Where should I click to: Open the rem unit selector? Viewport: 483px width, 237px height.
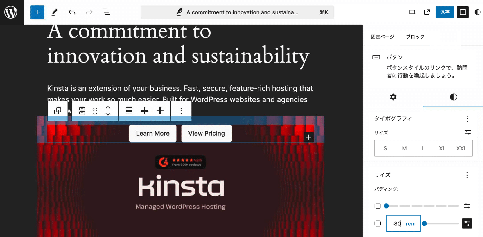pyautogui.click(x=411, y=224)
